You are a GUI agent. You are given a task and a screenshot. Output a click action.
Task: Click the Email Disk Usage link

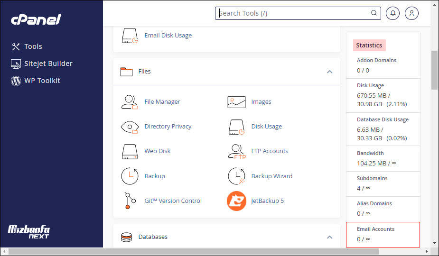coord(168,36)
